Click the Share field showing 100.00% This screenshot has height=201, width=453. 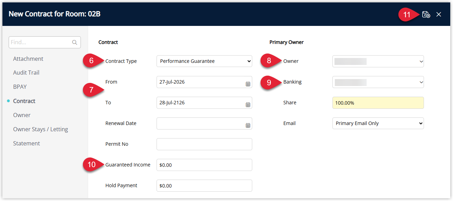[378, 103]
